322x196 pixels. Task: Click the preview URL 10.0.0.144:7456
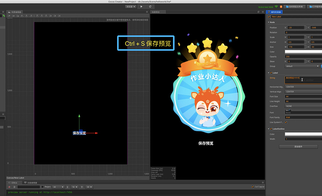[266, 7]
